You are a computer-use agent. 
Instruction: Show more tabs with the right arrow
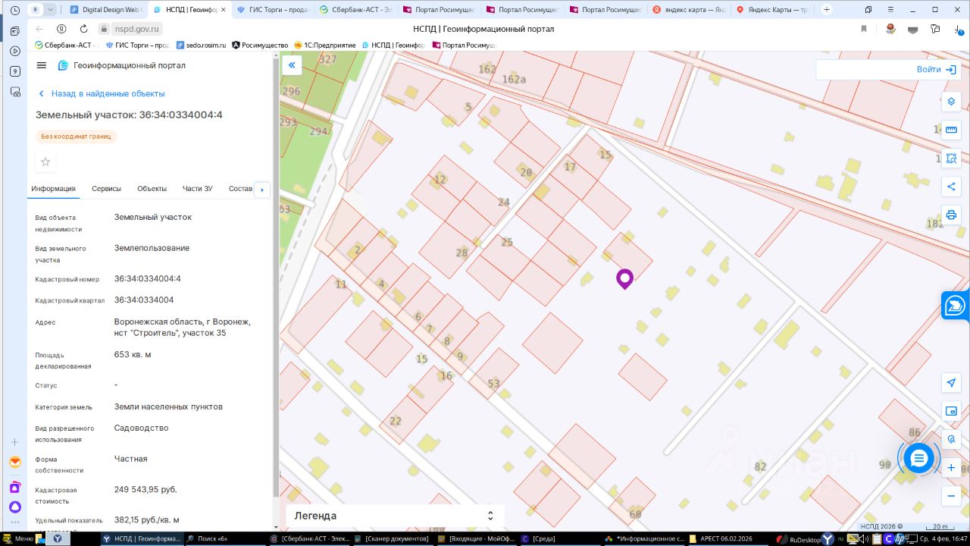(x=262, y=190)
